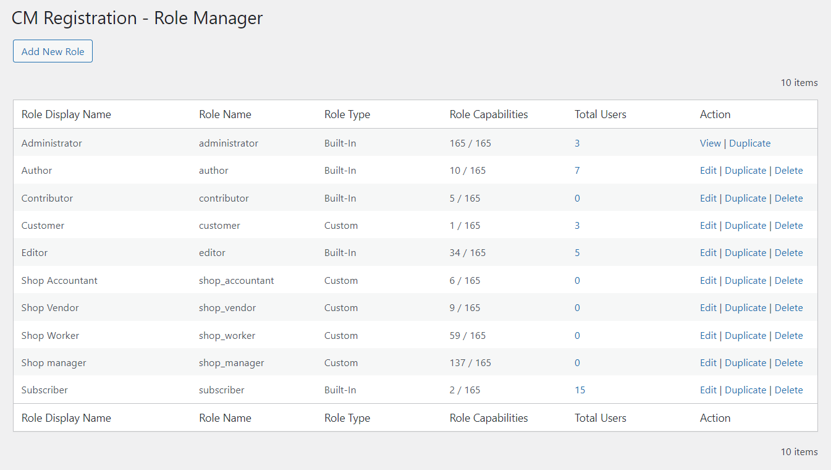Click the 34 / 165 capabilities cell
831x470 pixels.
(x=468, y=252)
